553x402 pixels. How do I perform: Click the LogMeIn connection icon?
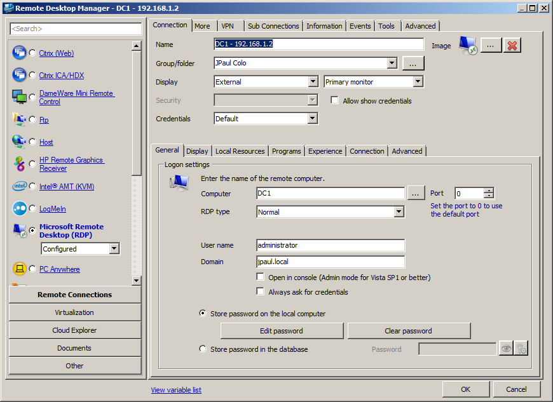[x=19, y=208]
